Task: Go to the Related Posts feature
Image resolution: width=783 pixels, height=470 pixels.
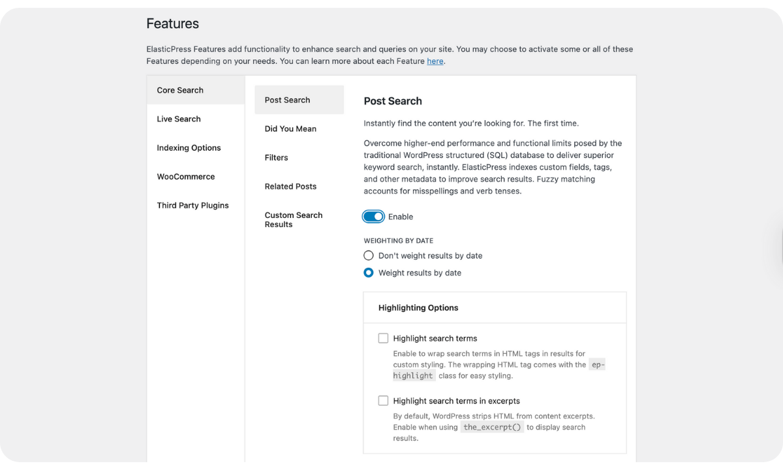Action: tap(290, 186)
